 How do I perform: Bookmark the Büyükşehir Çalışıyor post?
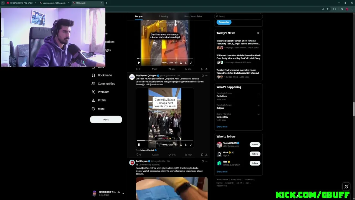(202, 154)
